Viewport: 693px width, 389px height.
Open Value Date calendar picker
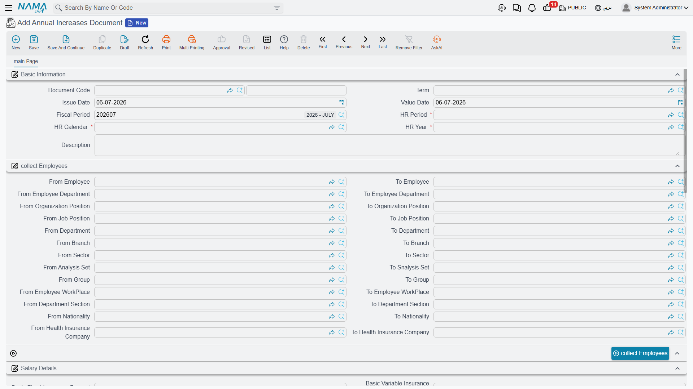681,103
